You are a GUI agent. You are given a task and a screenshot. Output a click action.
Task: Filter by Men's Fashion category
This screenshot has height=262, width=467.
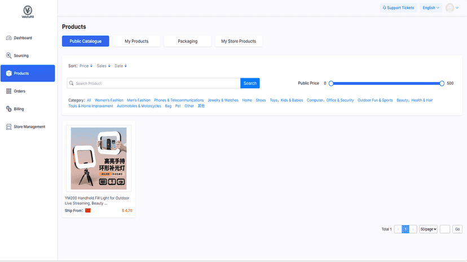point(139,101)
